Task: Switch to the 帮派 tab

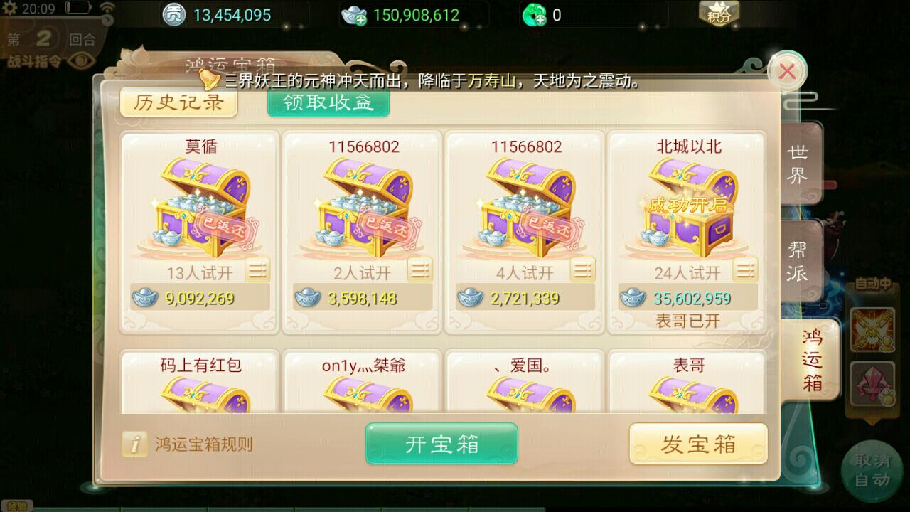Action: [798, 262]
